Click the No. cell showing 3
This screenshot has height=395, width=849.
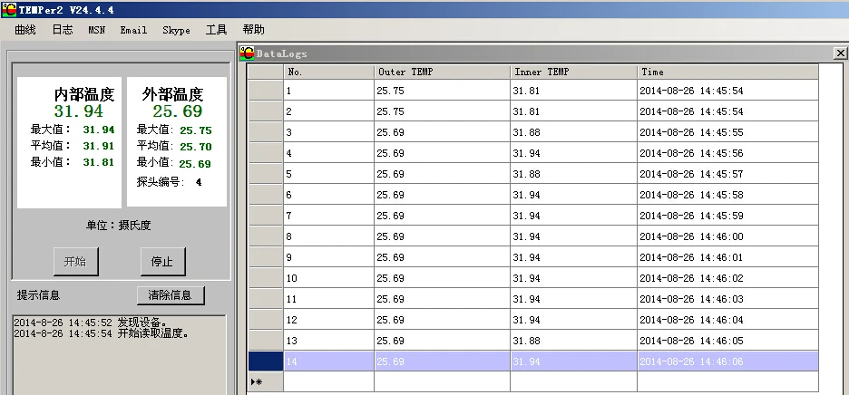pyautogui.click(x=328, y=132)
